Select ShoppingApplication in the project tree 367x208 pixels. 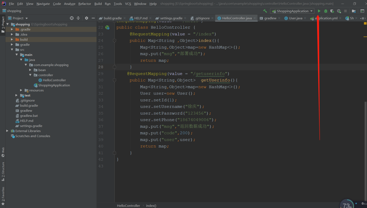pos(54,85)
